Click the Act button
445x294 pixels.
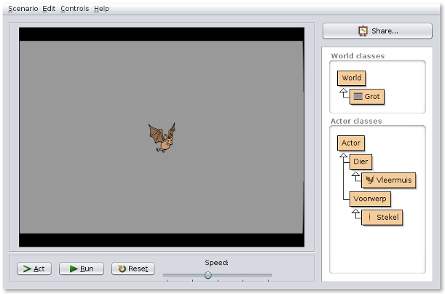pos(34,269)
